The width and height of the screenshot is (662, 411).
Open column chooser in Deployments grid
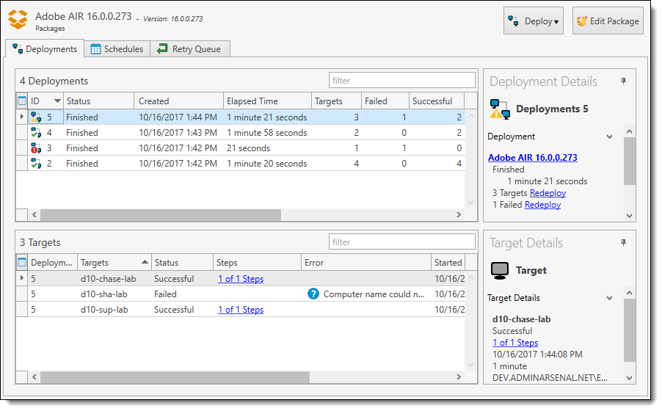pos(22,101)
